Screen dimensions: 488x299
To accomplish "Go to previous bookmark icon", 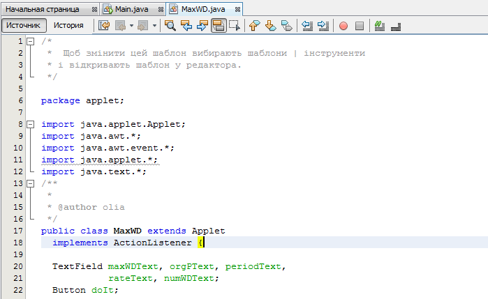I will [255, 26].
